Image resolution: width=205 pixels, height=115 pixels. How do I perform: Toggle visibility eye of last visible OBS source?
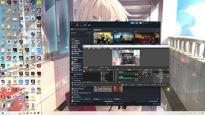[114, 80]
